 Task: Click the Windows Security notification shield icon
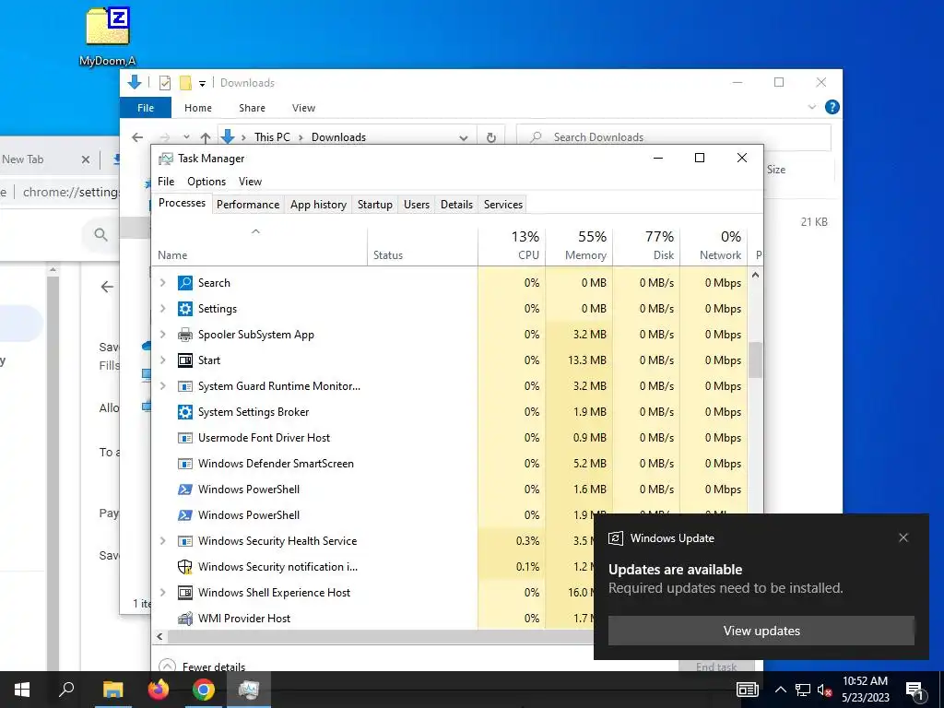[x=184, y=567]
